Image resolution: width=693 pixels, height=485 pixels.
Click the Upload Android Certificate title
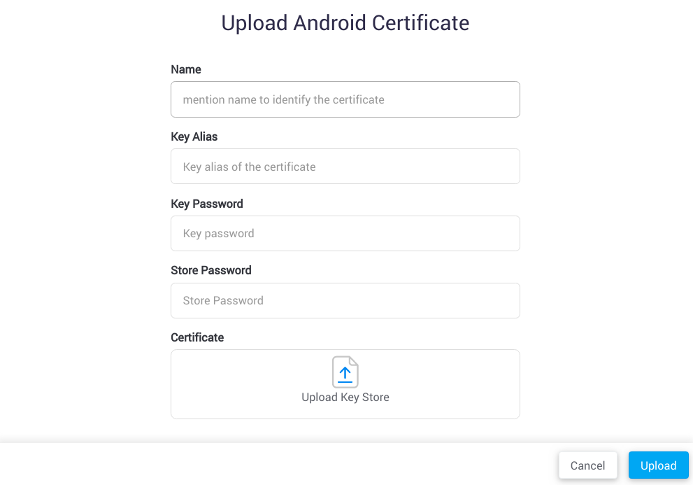pyautogui.click(x=345, y=22)
